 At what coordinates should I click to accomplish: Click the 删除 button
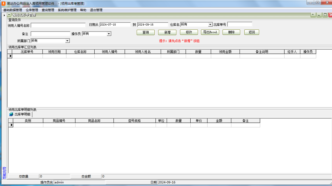click(231, 32)
